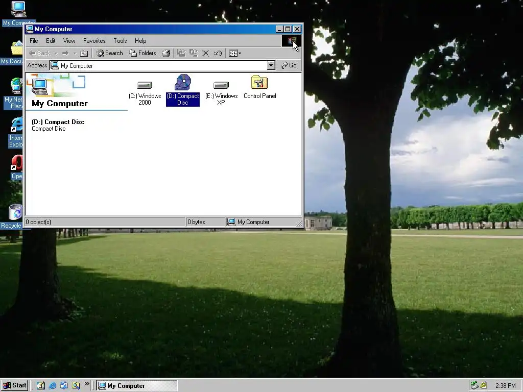Click the Start button
Viewport: 523px width, 392px height.
tap(15, 385)
